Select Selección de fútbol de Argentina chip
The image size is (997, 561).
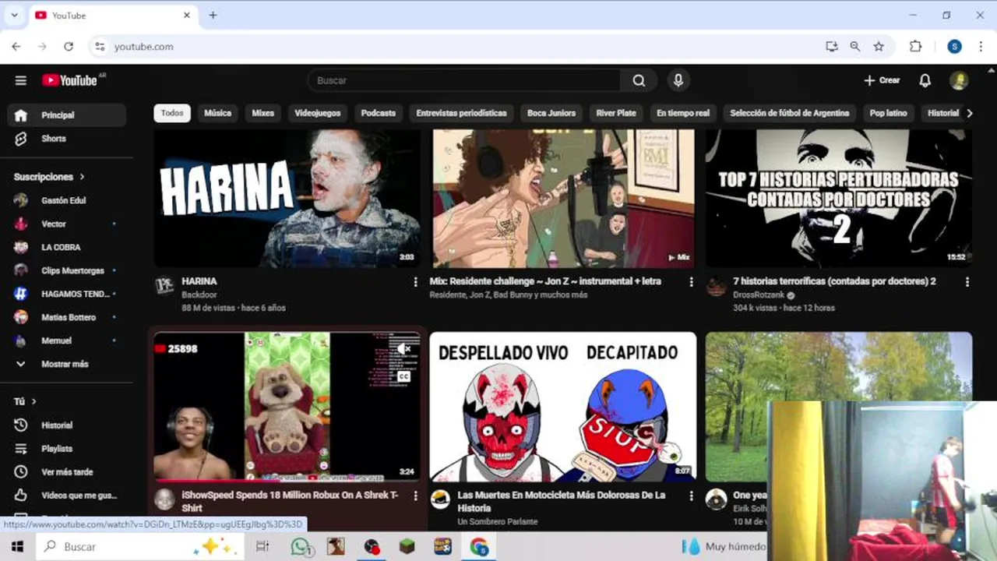(790, 113)
